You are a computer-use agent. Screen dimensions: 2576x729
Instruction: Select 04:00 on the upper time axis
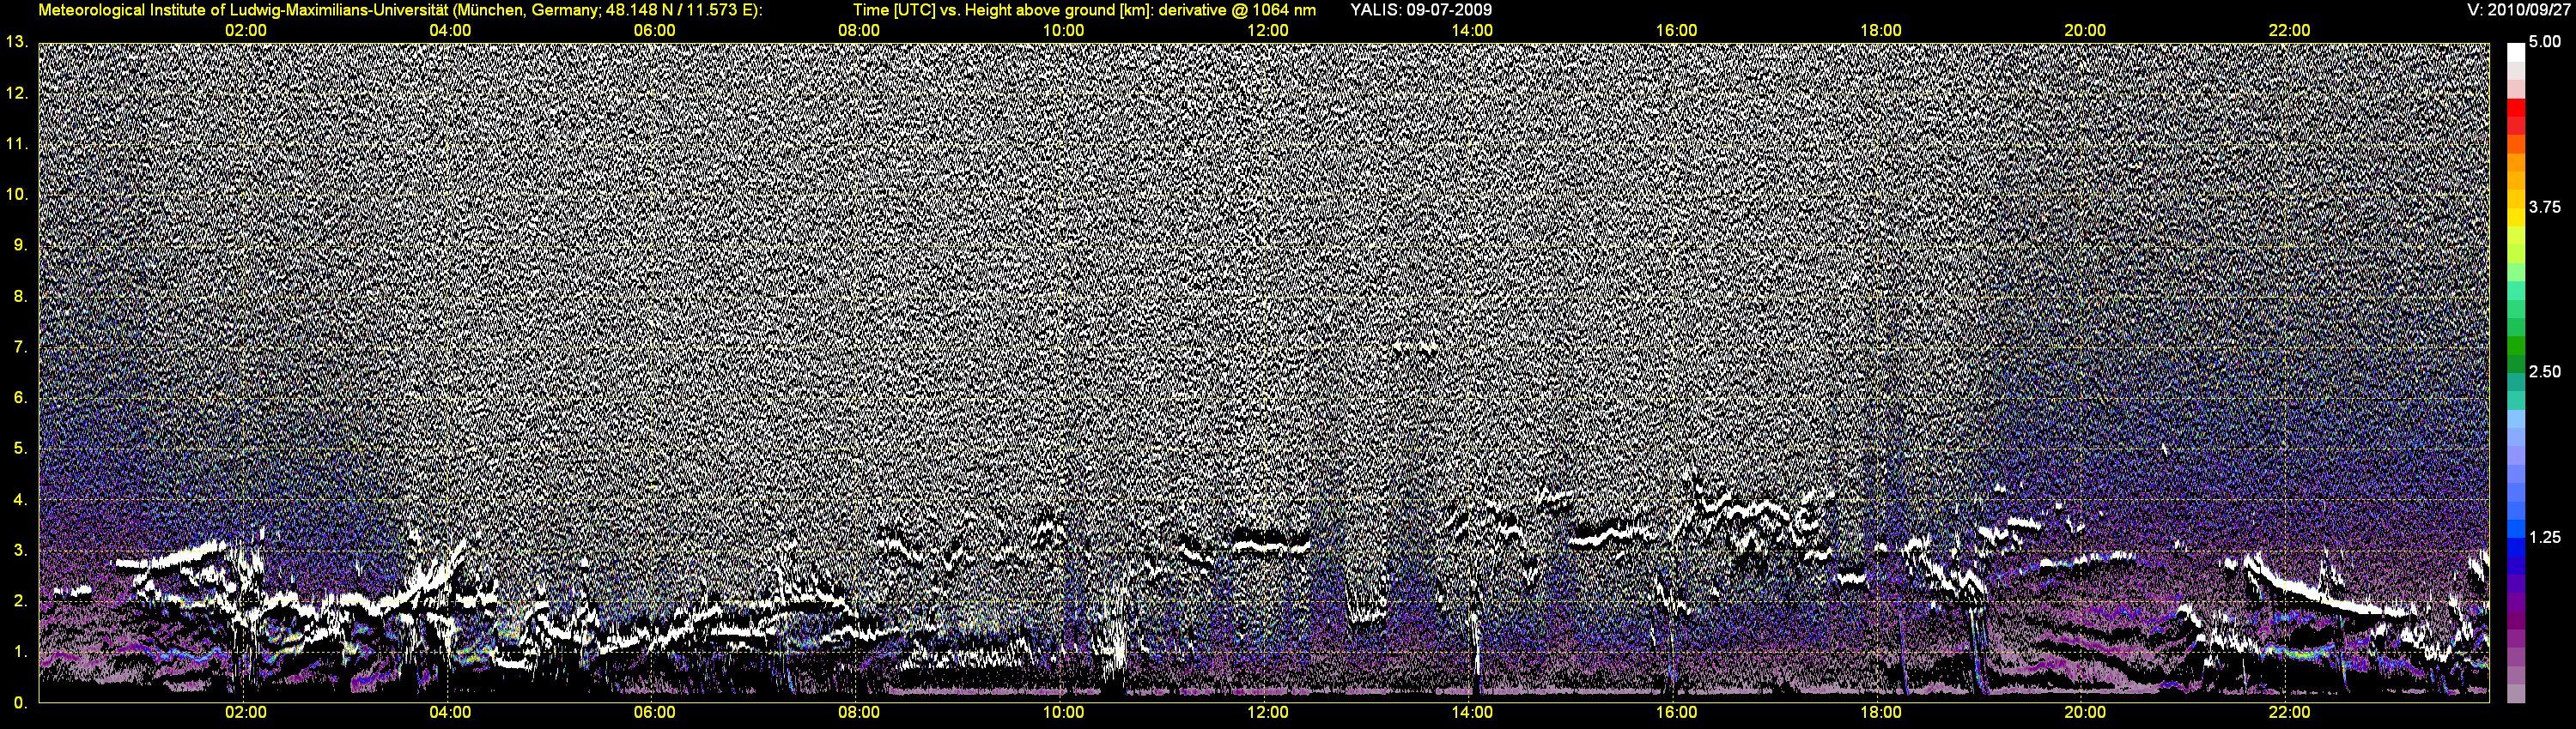(x=450, y=30)
